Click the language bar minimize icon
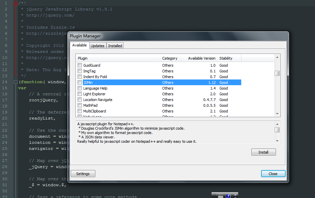This screenshot has width=315, height=198. coord(235,195)
